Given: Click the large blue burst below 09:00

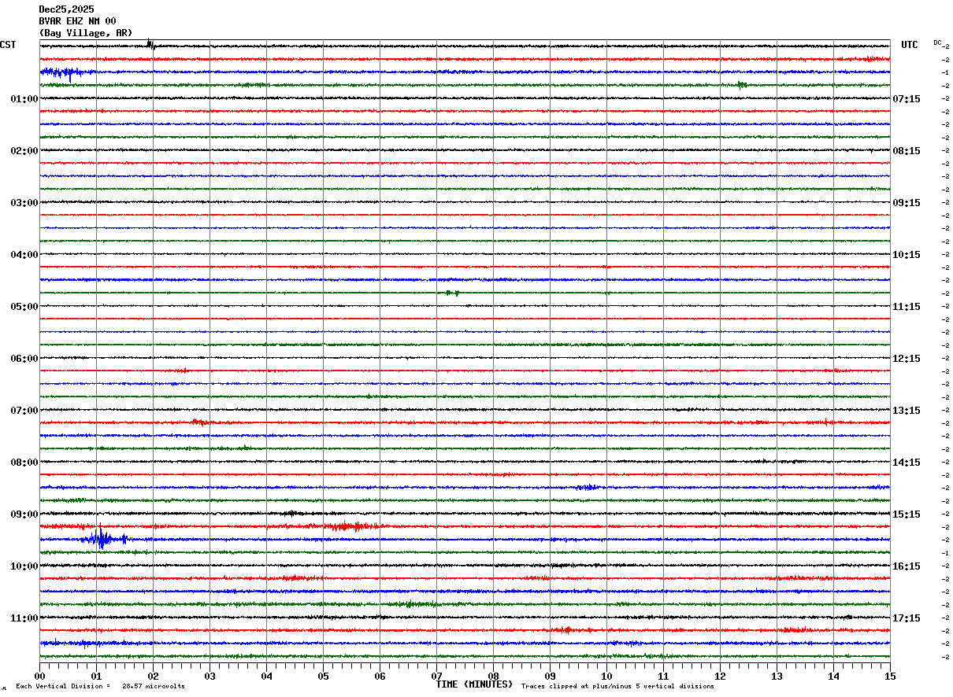Looking at the screenshot, I should [102, 539].
